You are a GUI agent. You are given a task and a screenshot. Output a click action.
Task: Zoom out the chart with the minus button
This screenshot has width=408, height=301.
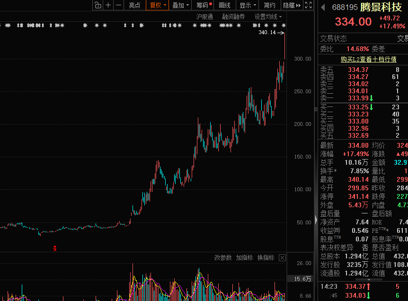click(118, 5)
